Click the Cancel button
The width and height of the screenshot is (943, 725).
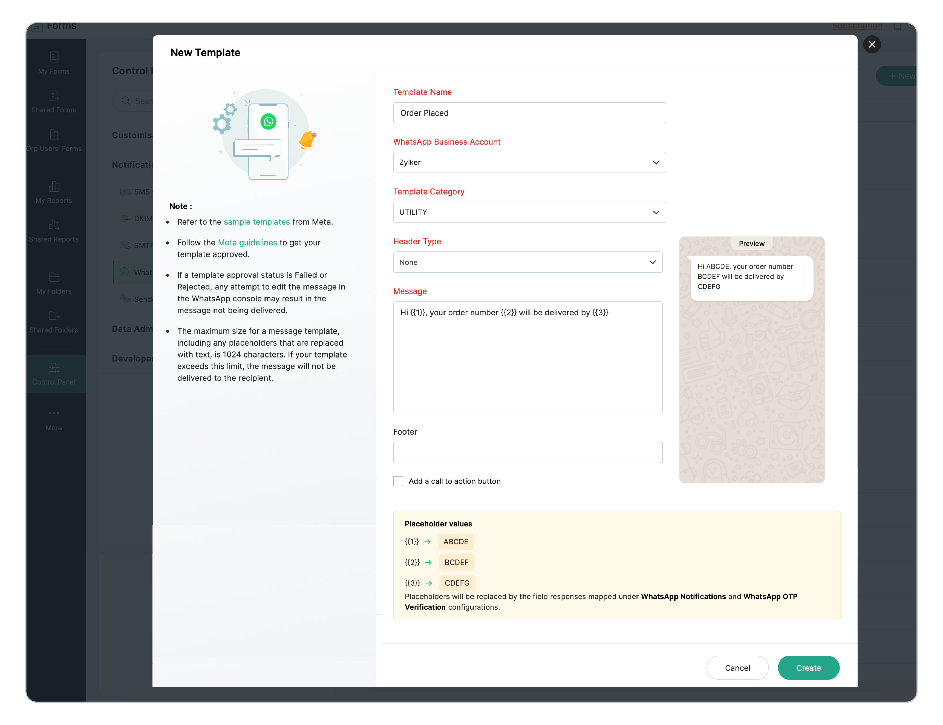coord(737,668)
